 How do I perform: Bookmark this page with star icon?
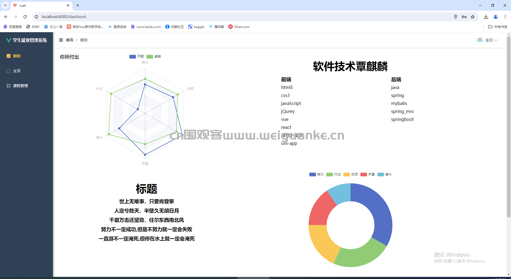473,17
